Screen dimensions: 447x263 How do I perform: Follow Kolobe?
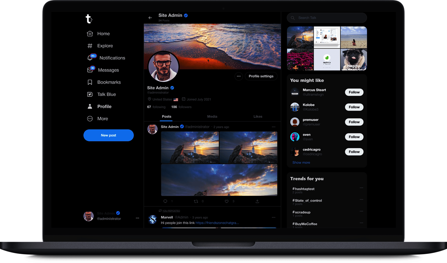pyautogui.click(x=354, y=107)
